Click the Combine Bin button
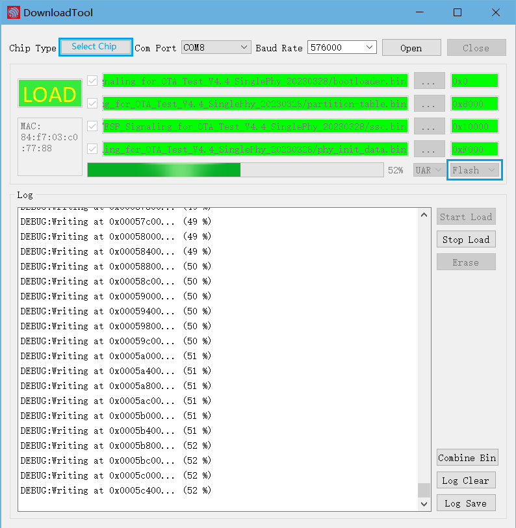 [x=467, y=458]
